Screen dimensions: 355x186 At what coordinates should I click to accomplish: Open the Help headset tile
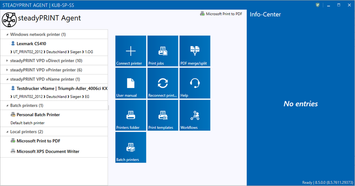[x=195, y=83]
